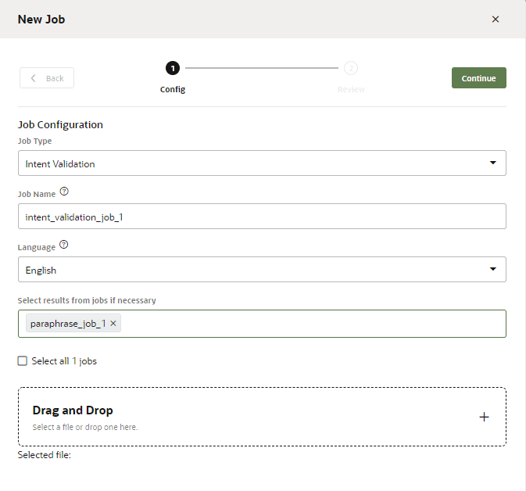Select the Config step 1 indicator

(173, 68)
